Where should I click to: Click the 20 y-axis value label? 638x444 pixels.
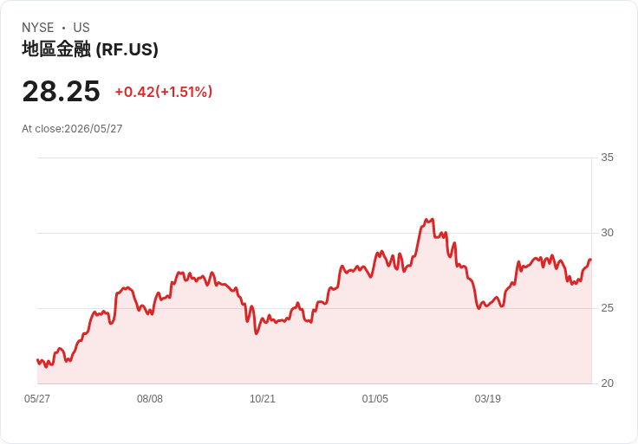[x=608, y=383]
